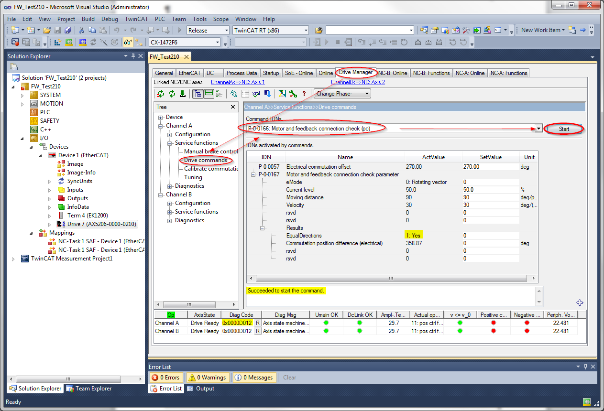Click the Find in Files icon
The image size is (604, 411).
point(319,30)
